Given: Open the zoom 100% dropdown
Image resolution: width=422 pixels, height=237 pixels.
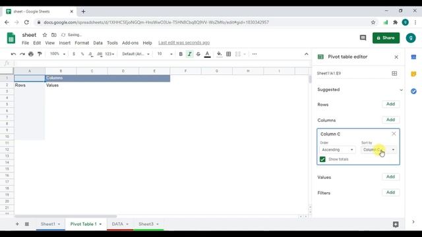Looking at the screenshot, I should [x=57, y=54].
